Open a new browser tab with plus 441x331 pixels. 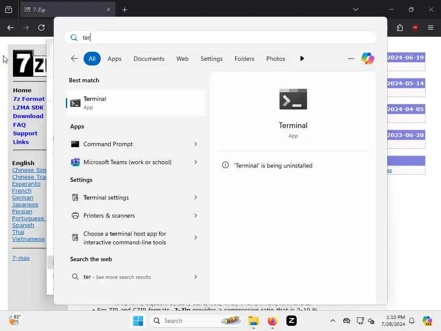[124, 9]
